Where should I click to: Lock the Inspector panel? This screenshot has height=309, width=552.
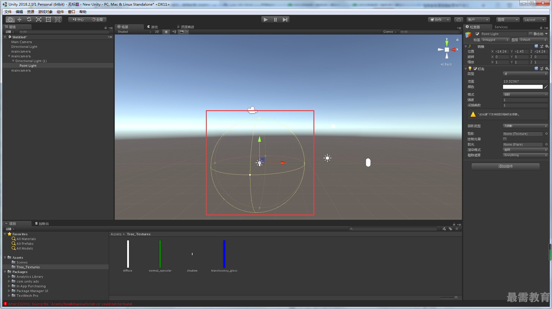click(x=541, y=27)
